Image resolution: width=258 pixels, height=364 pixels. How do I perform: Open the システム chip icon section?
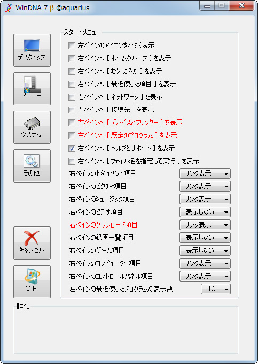[32, 127]
